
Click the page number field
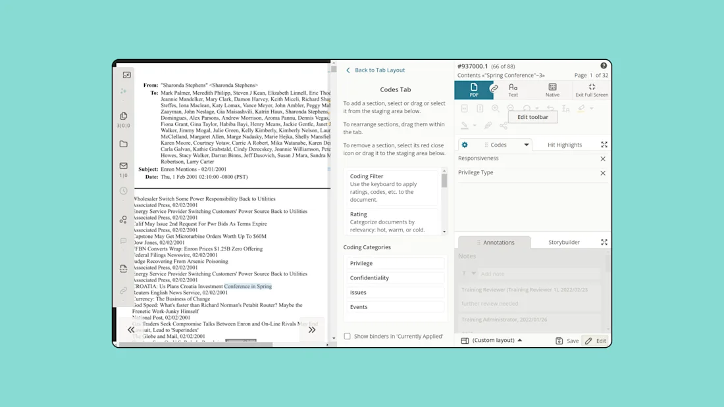click(x=590, y=75)
